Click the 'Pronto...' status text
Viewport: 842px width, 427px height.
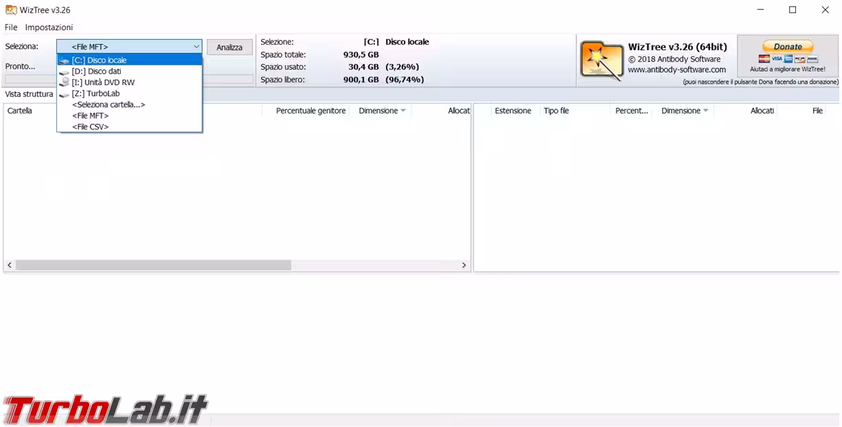[x=20, y=67]
